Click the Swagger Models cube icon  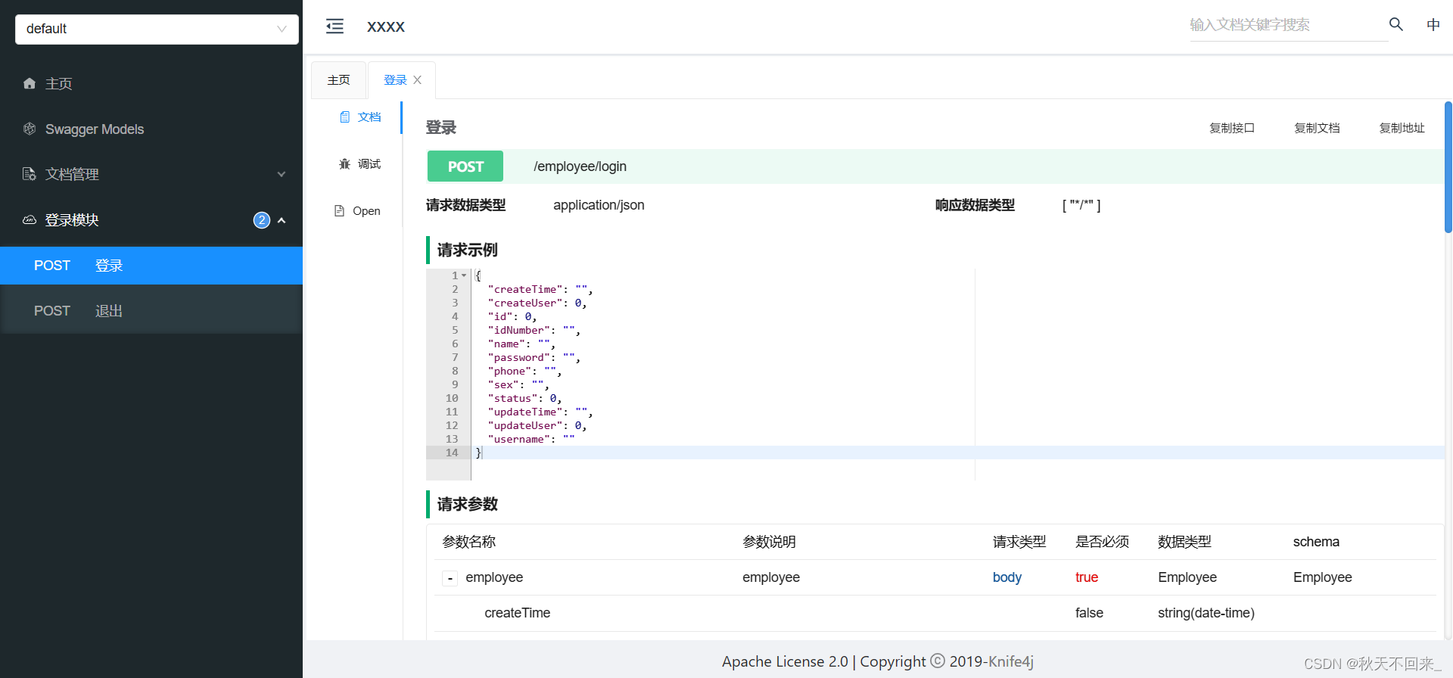coord(30,129)
